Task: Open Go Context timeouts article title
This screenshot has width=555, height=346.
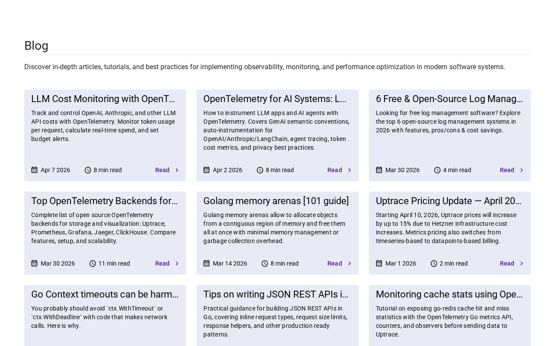Action: tap(105, 295)
